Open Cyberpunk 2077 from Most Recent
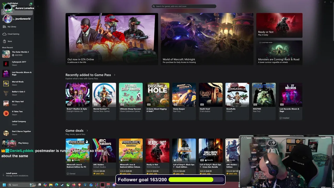The image size is (334, 188). tap(17, 63)
